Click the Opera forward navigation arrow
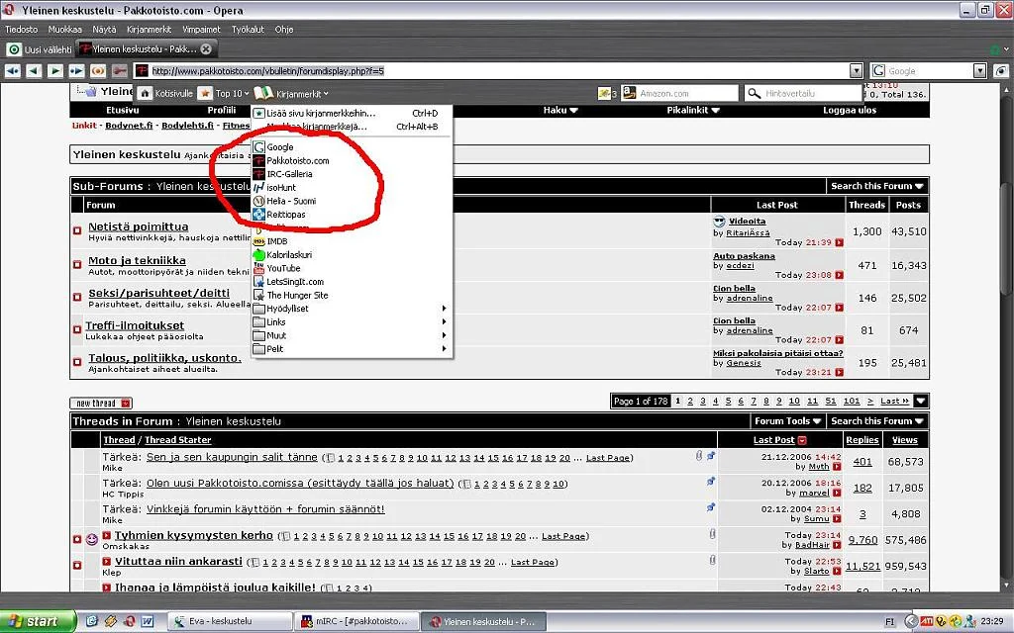 pyautogui.click(x=55, y=71)
